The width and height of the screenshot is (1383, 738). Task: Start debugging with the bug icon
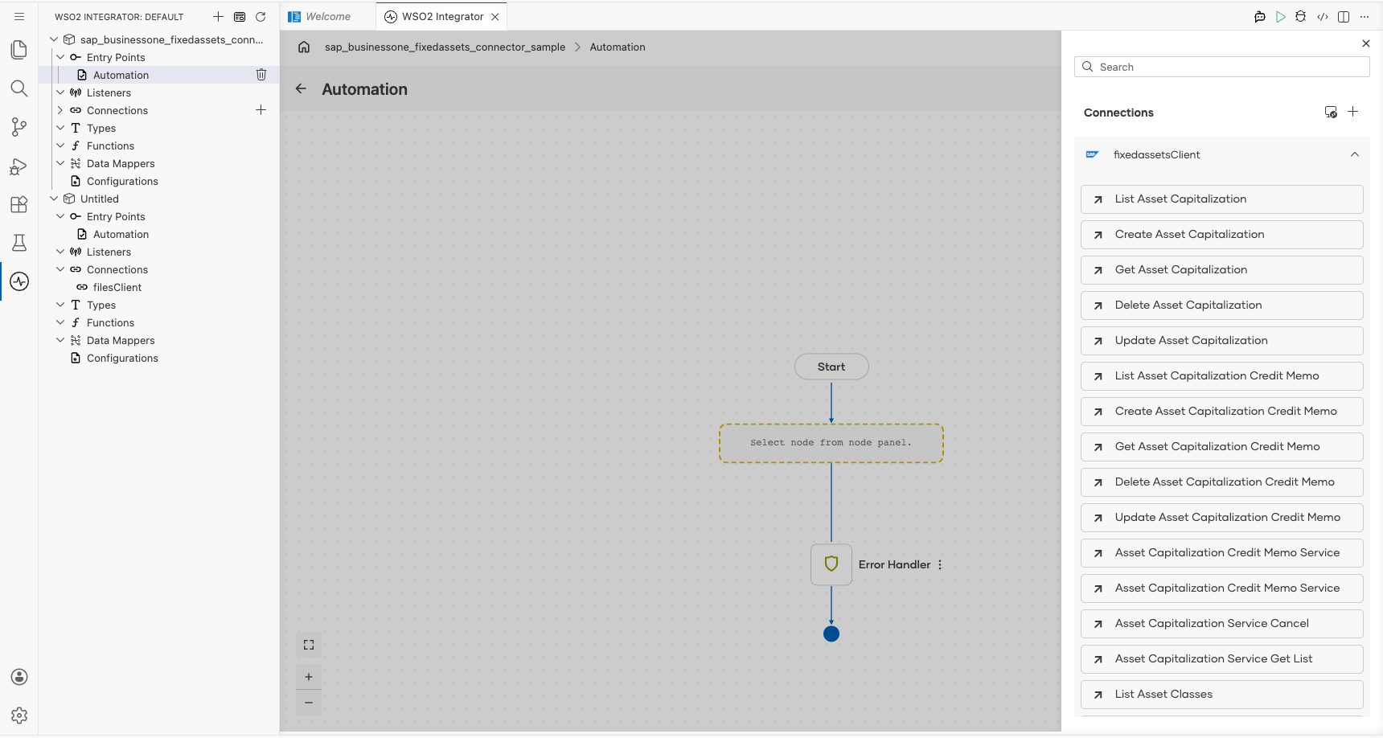(x=1301, y=16)
